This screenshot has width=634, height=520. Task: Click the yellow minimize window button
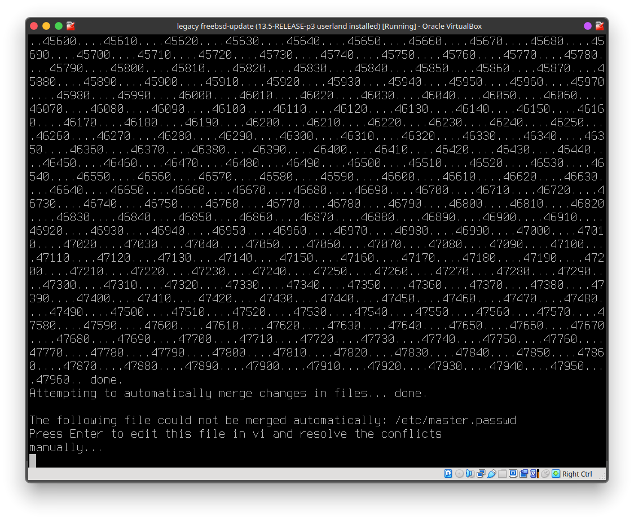pos(46,26)
